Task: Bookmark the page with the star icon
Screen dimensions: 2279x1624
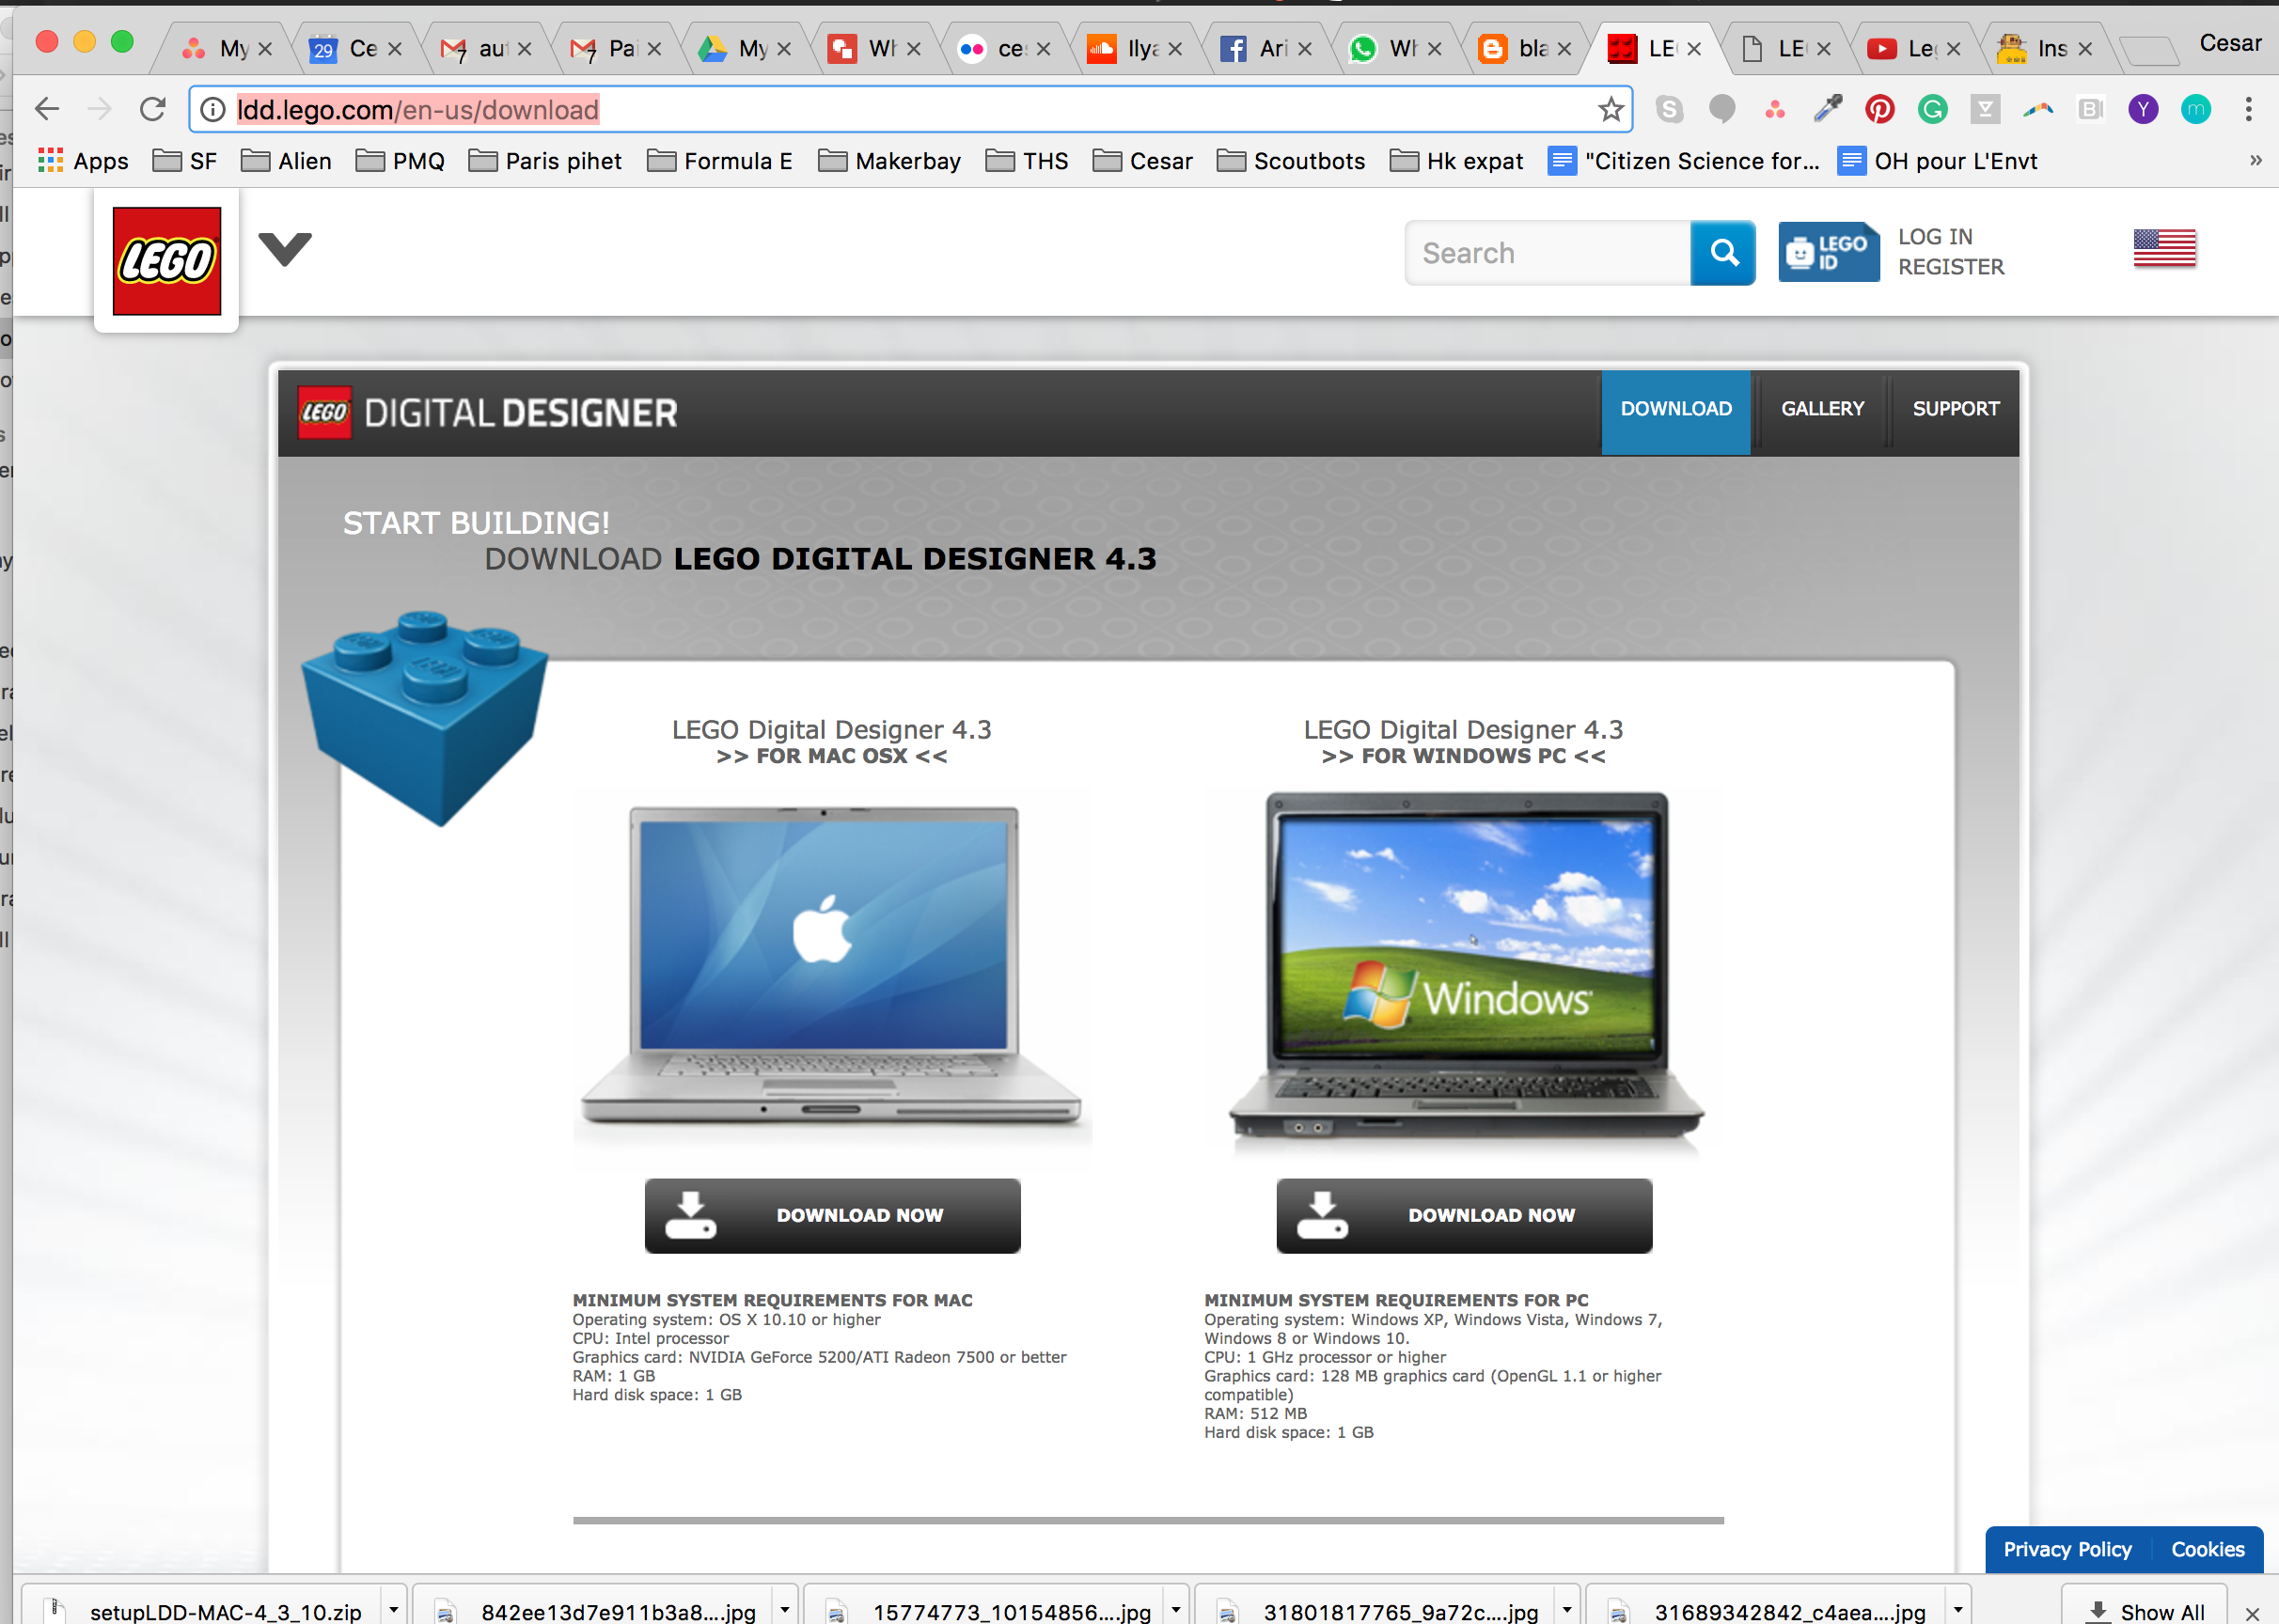Action: tap(1611, 109)
